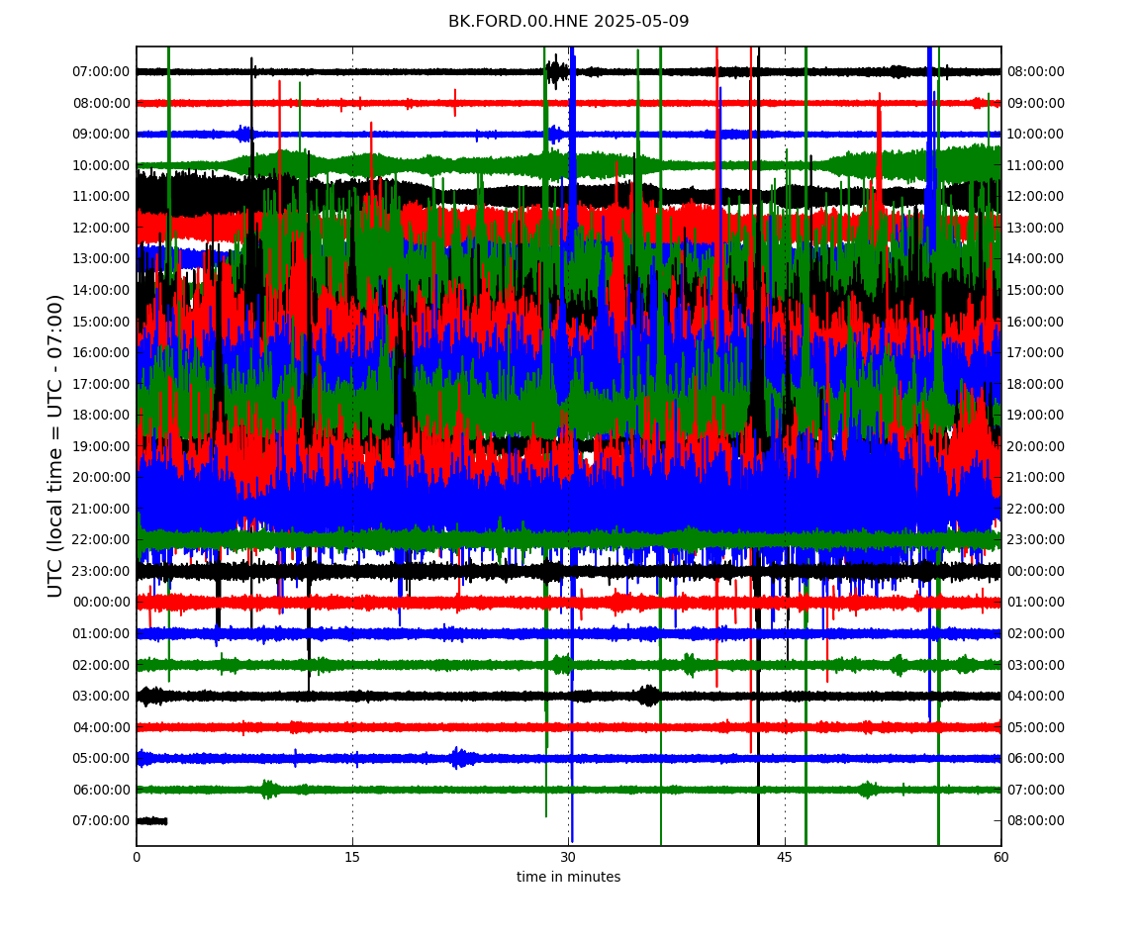Click left-axis UTC label 09:00:00

[x=102, y=135]
